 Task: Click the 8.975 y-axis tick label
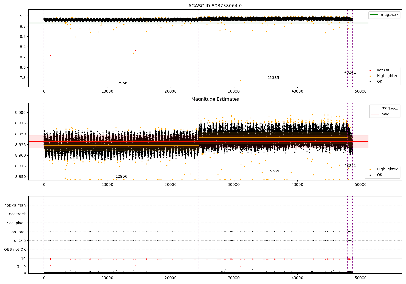(x=20, y=123)
